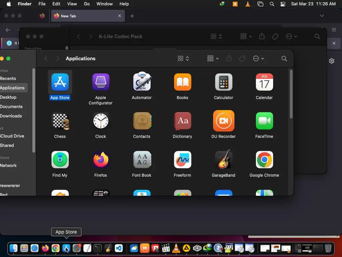Open the Action (ellipsis) menu in Applications
The width and height of the screenshot is (342, 257).
[259, 58]
